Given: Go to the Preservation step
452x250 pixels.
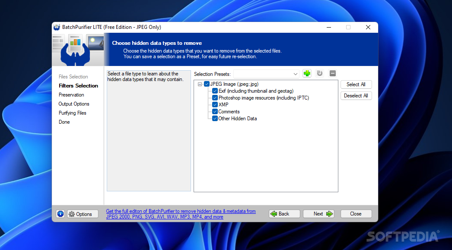Looking at the screenshot, I should (71, 95).
